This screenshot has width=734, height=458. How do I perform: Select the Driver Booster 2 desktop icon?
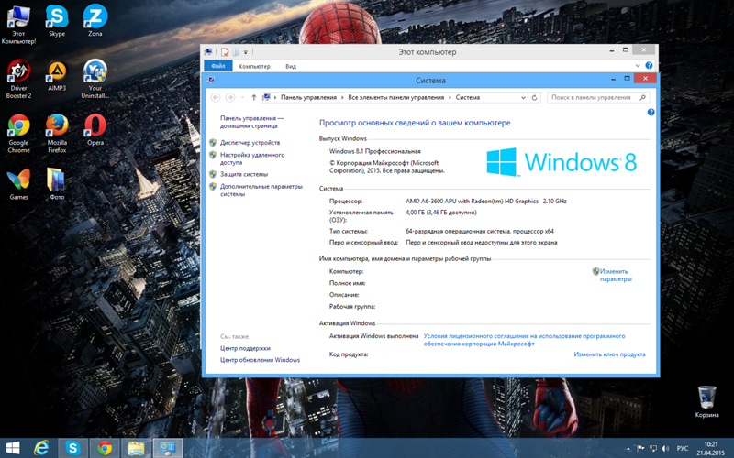(x=18, y=79)
